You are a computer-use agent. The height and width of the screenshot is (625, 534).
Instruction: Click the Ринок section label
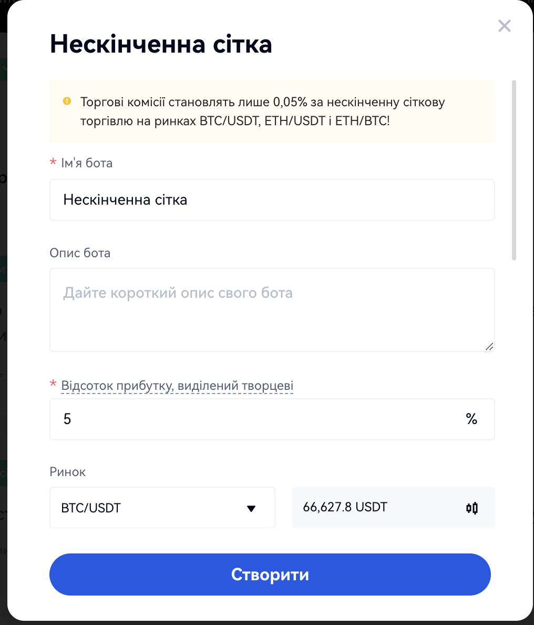click(68, 472)
